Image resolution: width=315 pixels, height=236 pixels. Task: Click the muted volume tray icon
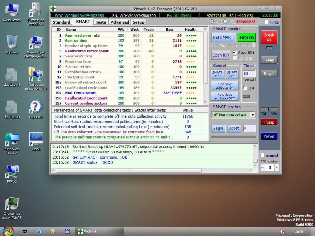[x=282, y=232]
